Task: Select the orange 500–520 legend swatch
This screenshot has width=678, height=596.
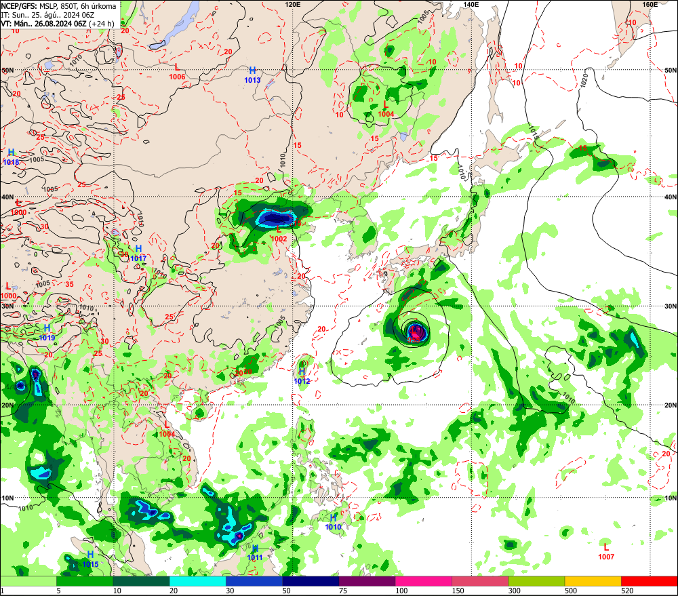Action: (x=593, y=581)
